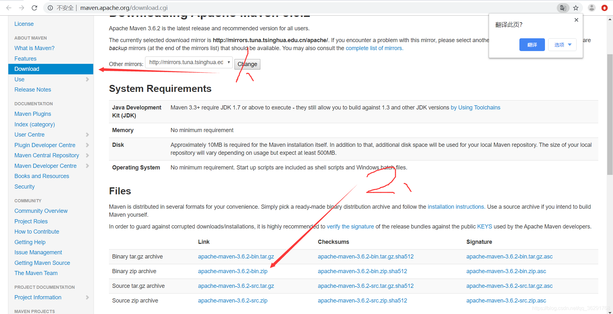Open Index (category) link

point(35,124)
